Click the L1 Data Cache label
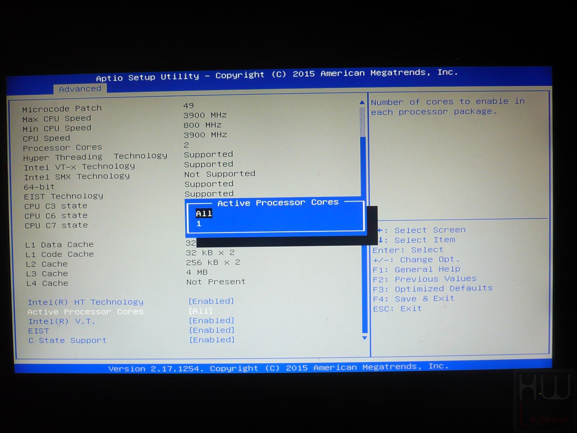The image size is (577, 433). [59, 245]
